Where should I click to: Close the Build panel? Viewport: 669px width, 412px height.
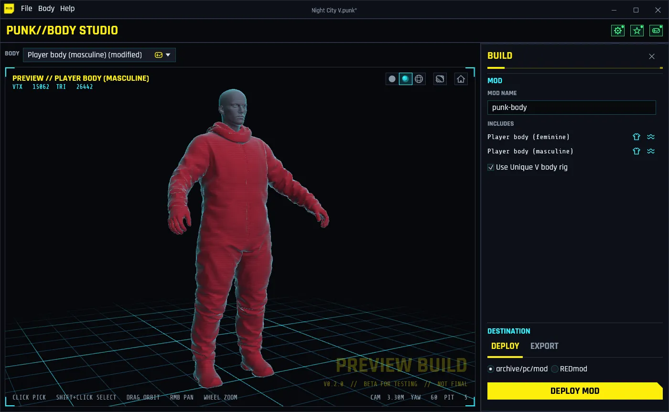652,56
